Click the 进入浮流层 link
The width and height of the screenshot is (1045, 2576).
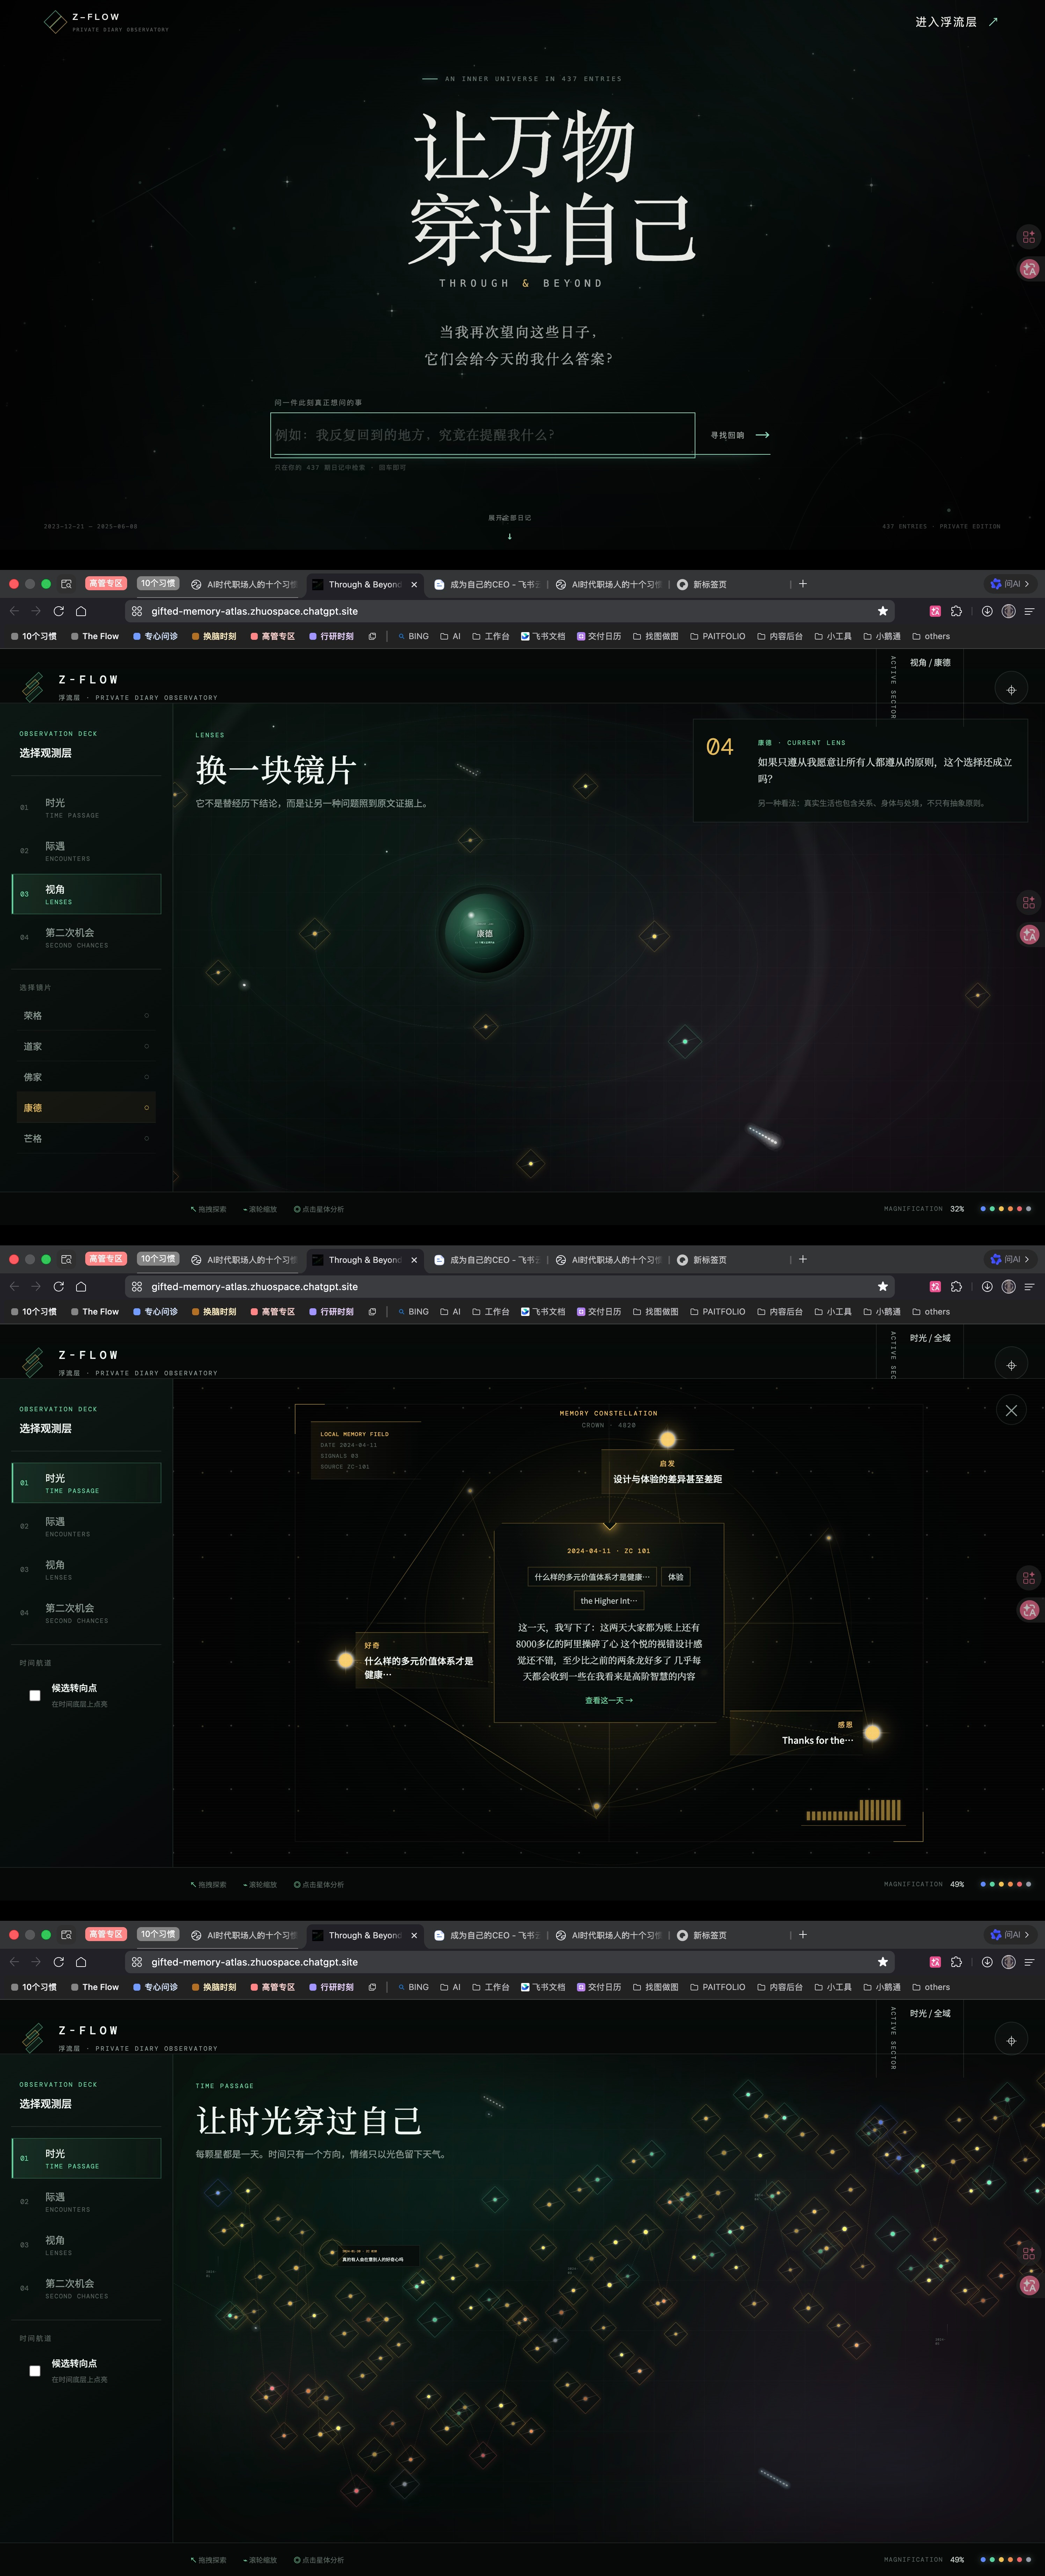(957, 22)
